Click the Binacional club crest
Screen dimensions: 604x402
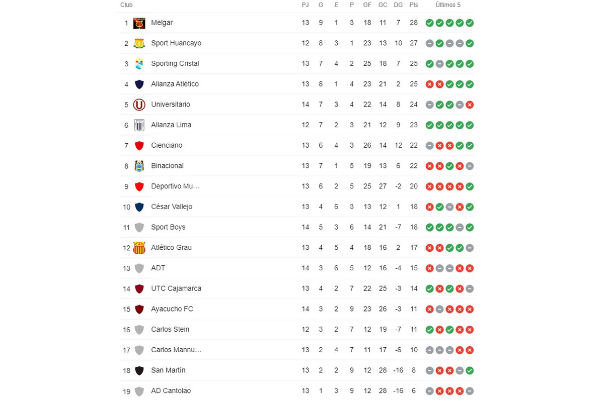tap(139, 166)
